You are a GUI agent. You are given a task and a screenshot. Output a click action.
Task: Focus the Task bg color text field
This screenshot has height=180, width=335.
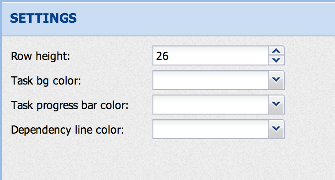pos(211,80)
